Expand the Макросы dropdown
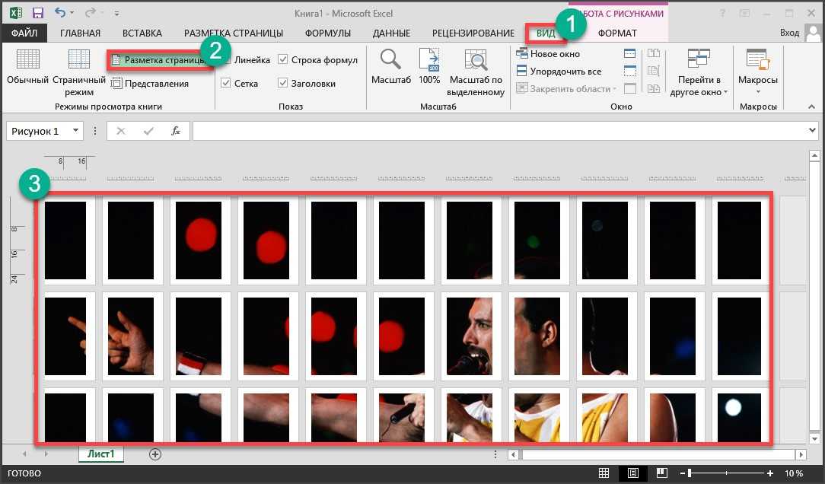The height and width of the screenshot is (484, 825). (757, 91)
